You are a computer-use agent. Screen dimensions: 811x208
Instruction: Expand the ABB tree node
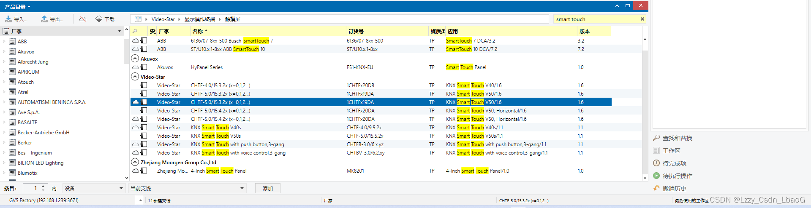click(x=4, y=41)
